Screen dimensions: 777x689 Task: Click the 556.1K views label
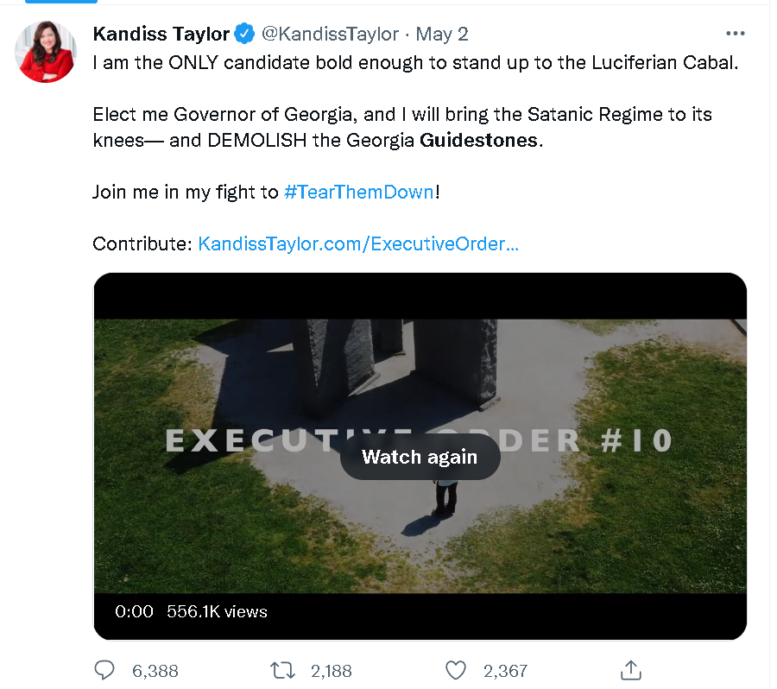[x=217, y=611]
